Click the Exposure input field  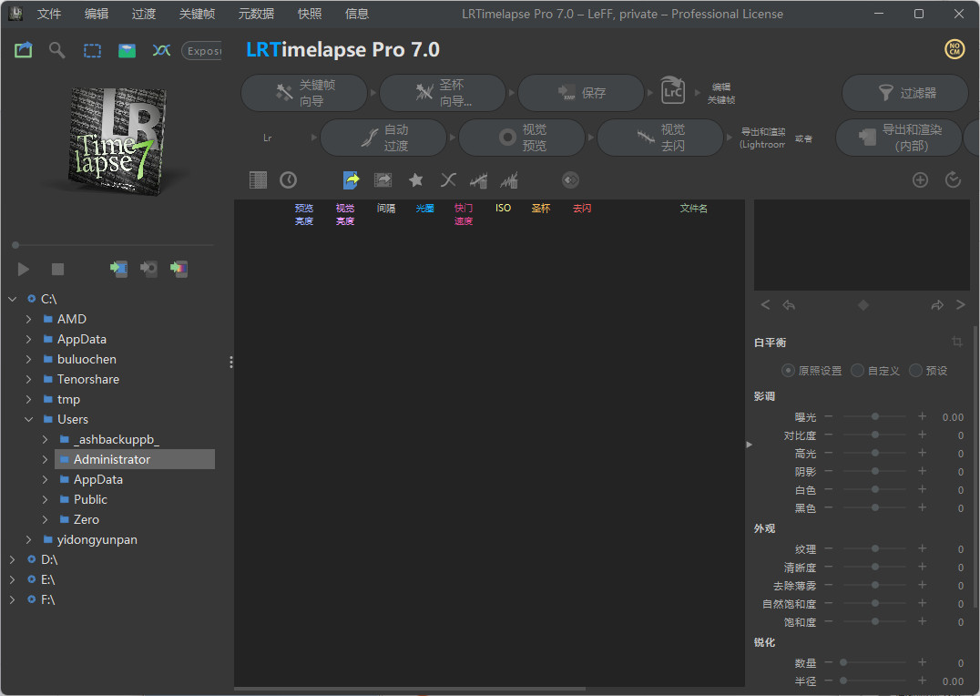tap(202, 51)
